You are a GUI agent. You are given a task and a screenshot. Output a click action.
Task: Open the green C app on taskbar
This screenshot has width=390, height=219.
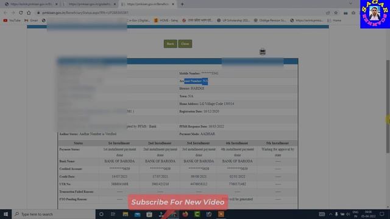click(197, 214)
